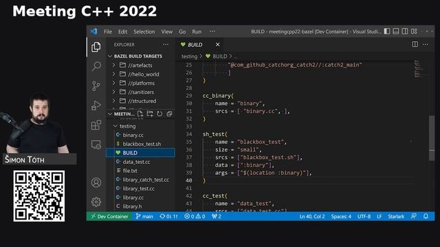The image size is (440, 247).
Task: Open the Manage gear icon
Action: click(x=96, y=202)
